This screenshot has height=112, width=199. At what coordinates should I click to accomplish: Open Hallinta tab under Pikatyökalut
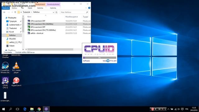[40, 8]
